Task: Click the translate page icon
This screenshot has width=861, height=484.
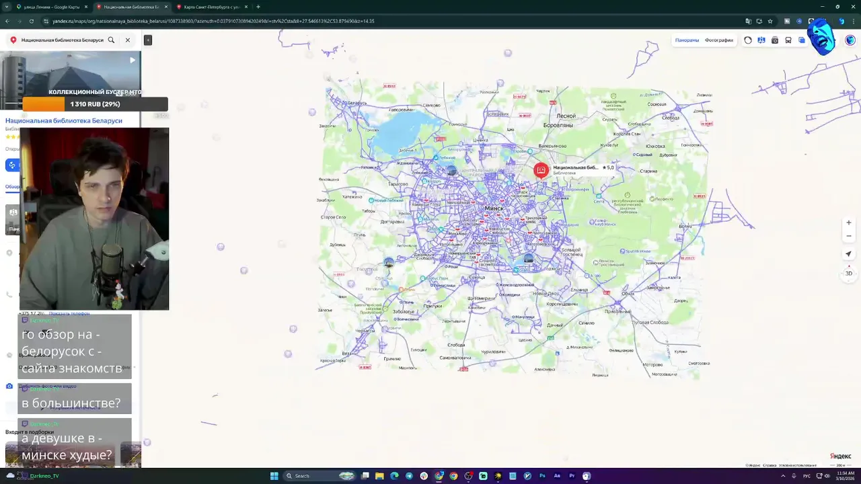Action: (749, 21)
